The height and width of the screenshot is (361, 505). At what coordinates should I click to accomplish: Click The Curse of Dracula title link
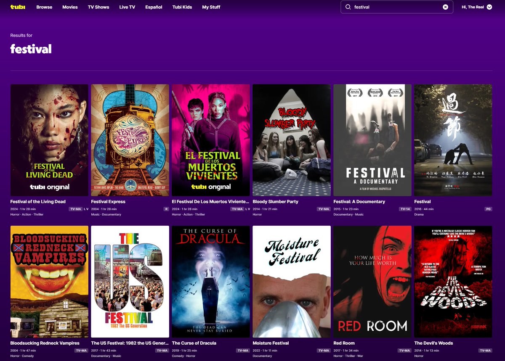point(194,343)
